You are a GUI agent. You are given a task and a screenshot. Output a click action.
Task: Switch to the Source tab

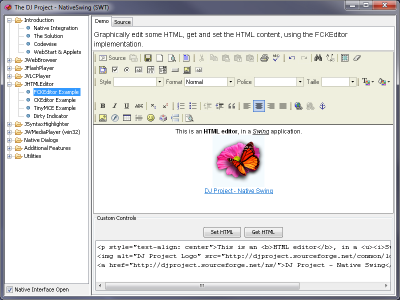122,22
